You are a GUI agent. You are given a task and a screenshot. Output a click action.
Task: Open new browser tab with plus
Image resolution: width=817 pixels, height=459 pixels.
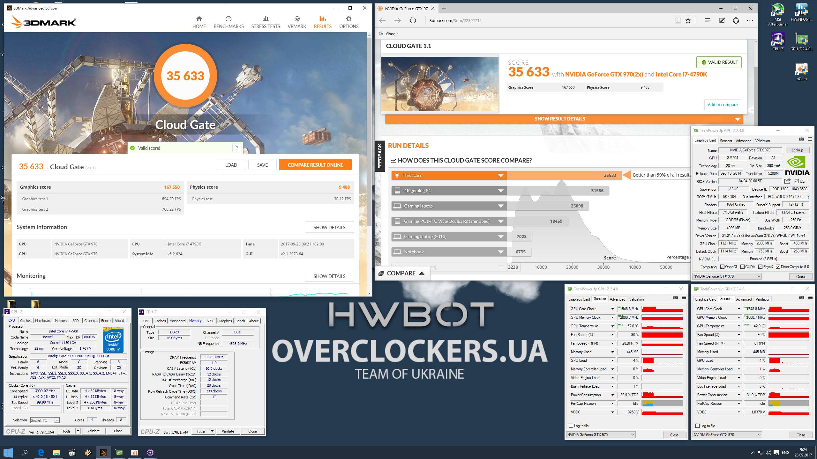(x=444, y=9)
